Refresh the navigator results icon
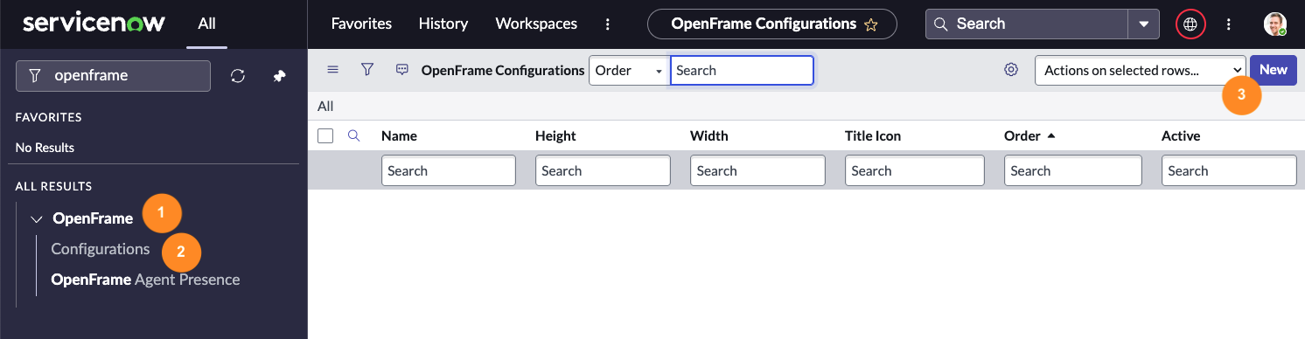 238,76
